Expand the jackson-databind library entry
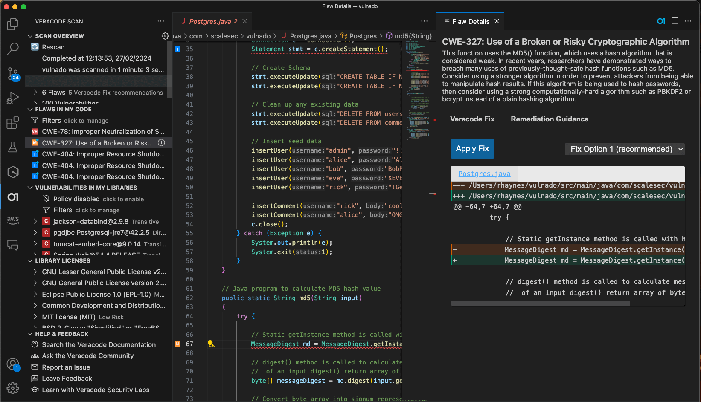The height and width of the screenshot is (402, 701). tap(35, 221)
